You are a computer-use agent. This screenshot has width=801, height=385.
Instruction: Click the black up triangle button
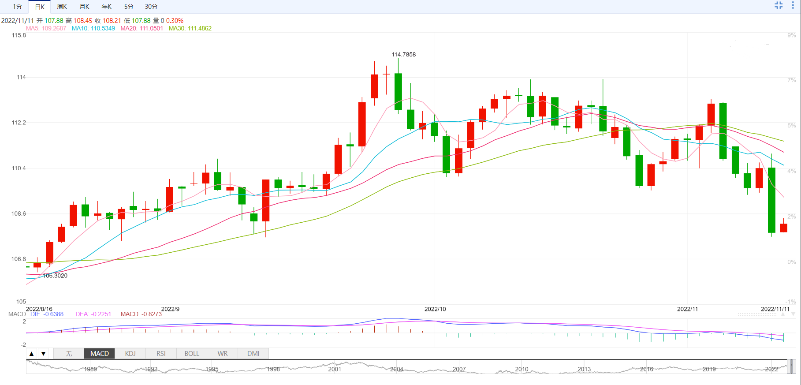31,354
